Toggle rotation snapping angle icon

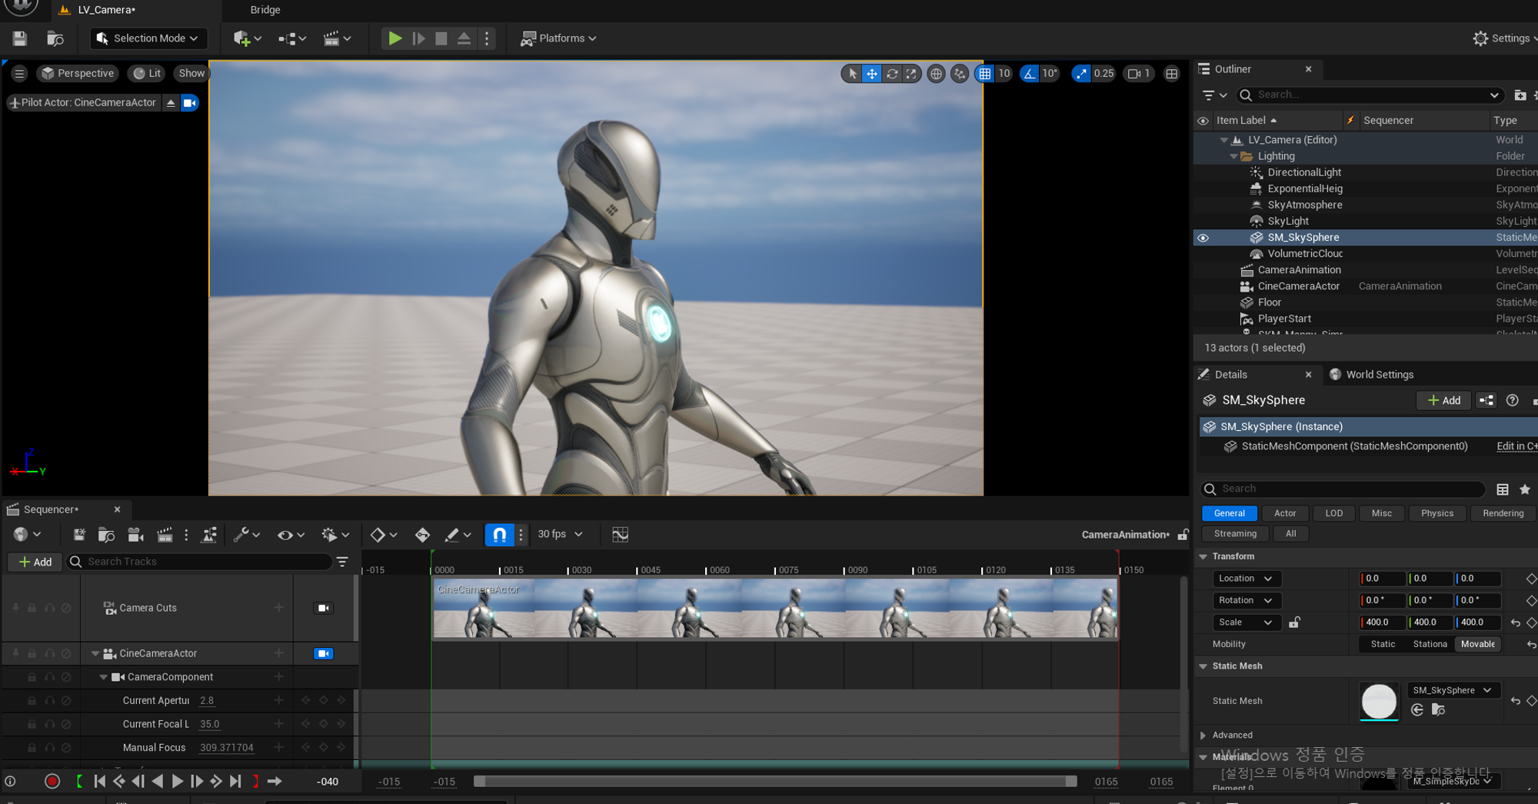coord(1029,74)
